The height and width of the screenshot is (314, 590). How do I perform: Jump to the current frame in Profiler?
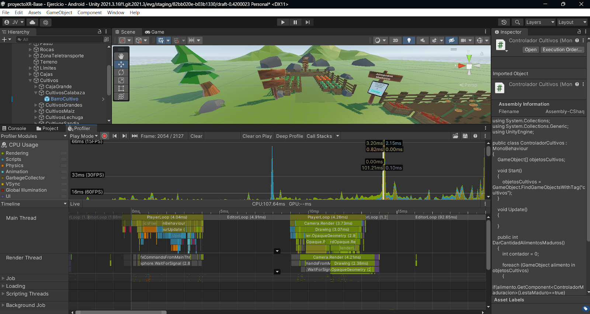pyautogui.click(x=135, y=136)
